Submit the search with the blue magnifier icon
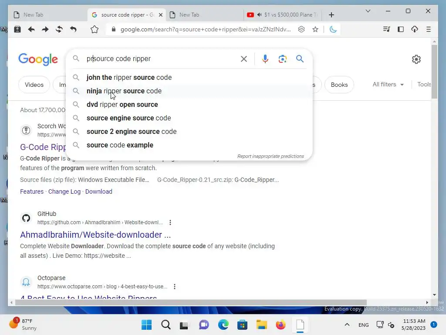This screenshot has height=335, width=446. coord(300,59)
